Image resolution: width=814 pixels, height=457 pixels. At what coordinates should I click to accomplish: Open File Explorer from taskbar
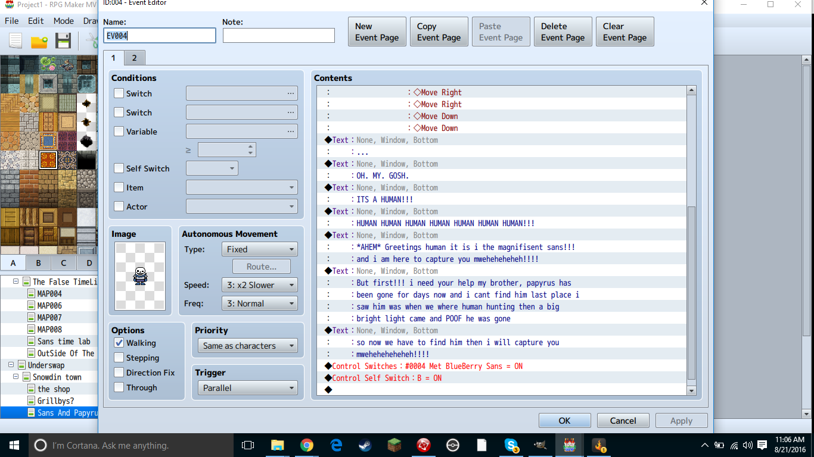277,445
